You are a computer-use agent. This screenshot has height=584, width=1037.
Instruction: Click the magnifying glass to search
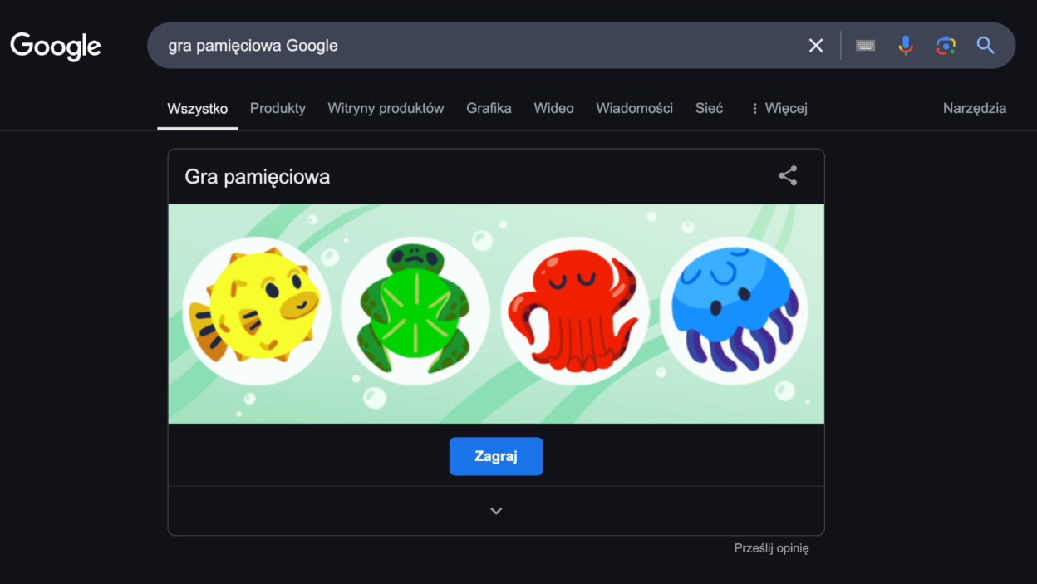coord(985,45)
